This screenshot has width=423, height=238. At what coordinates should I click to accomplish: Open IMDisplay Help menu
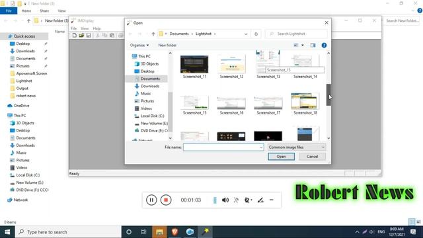[96, 28]
